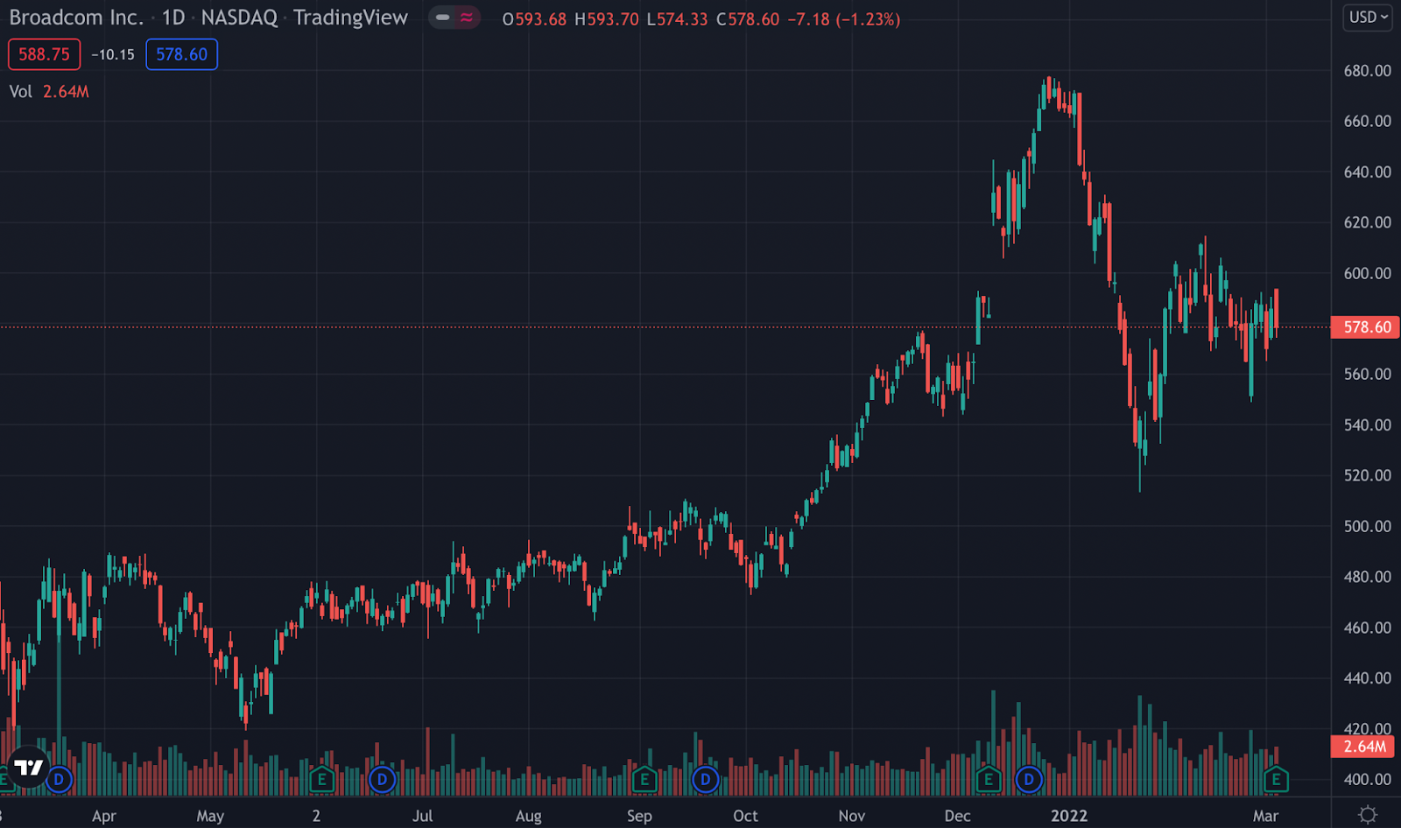This screenshot has width=1401, height=828.
Task: Click the 500.00 price scale label
Action: pos(1368,526)
